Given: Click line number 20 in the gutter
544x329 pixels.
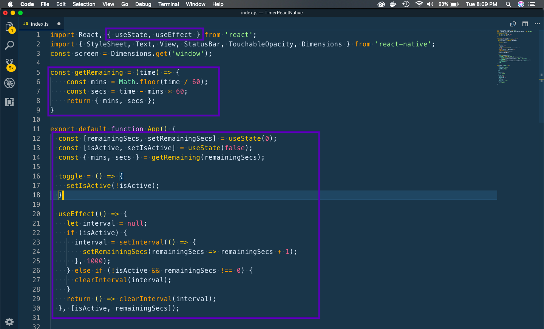Looking at the screenshot, I should click(36, 214).
